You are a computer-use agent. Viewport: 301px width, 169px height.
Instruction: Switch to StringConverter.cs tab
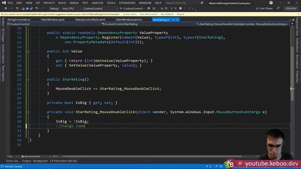19,20
